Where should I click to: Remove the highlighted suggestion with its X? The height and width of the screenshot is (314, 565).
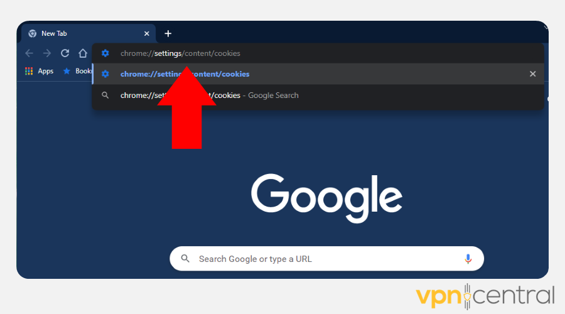point(532,74)
